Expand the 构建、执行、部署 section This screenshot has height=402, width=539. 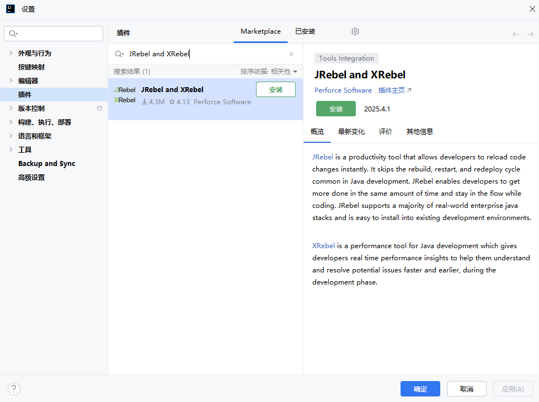click(x=11, y=122)
